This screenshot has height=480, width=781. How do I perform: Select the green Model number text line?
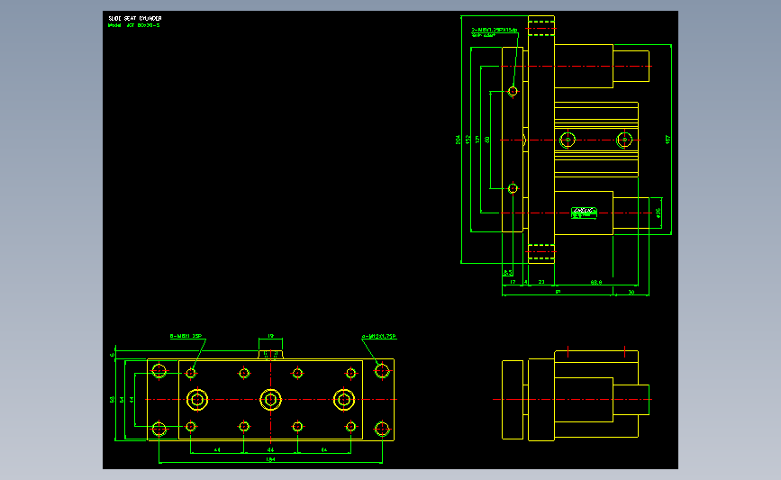134,25
